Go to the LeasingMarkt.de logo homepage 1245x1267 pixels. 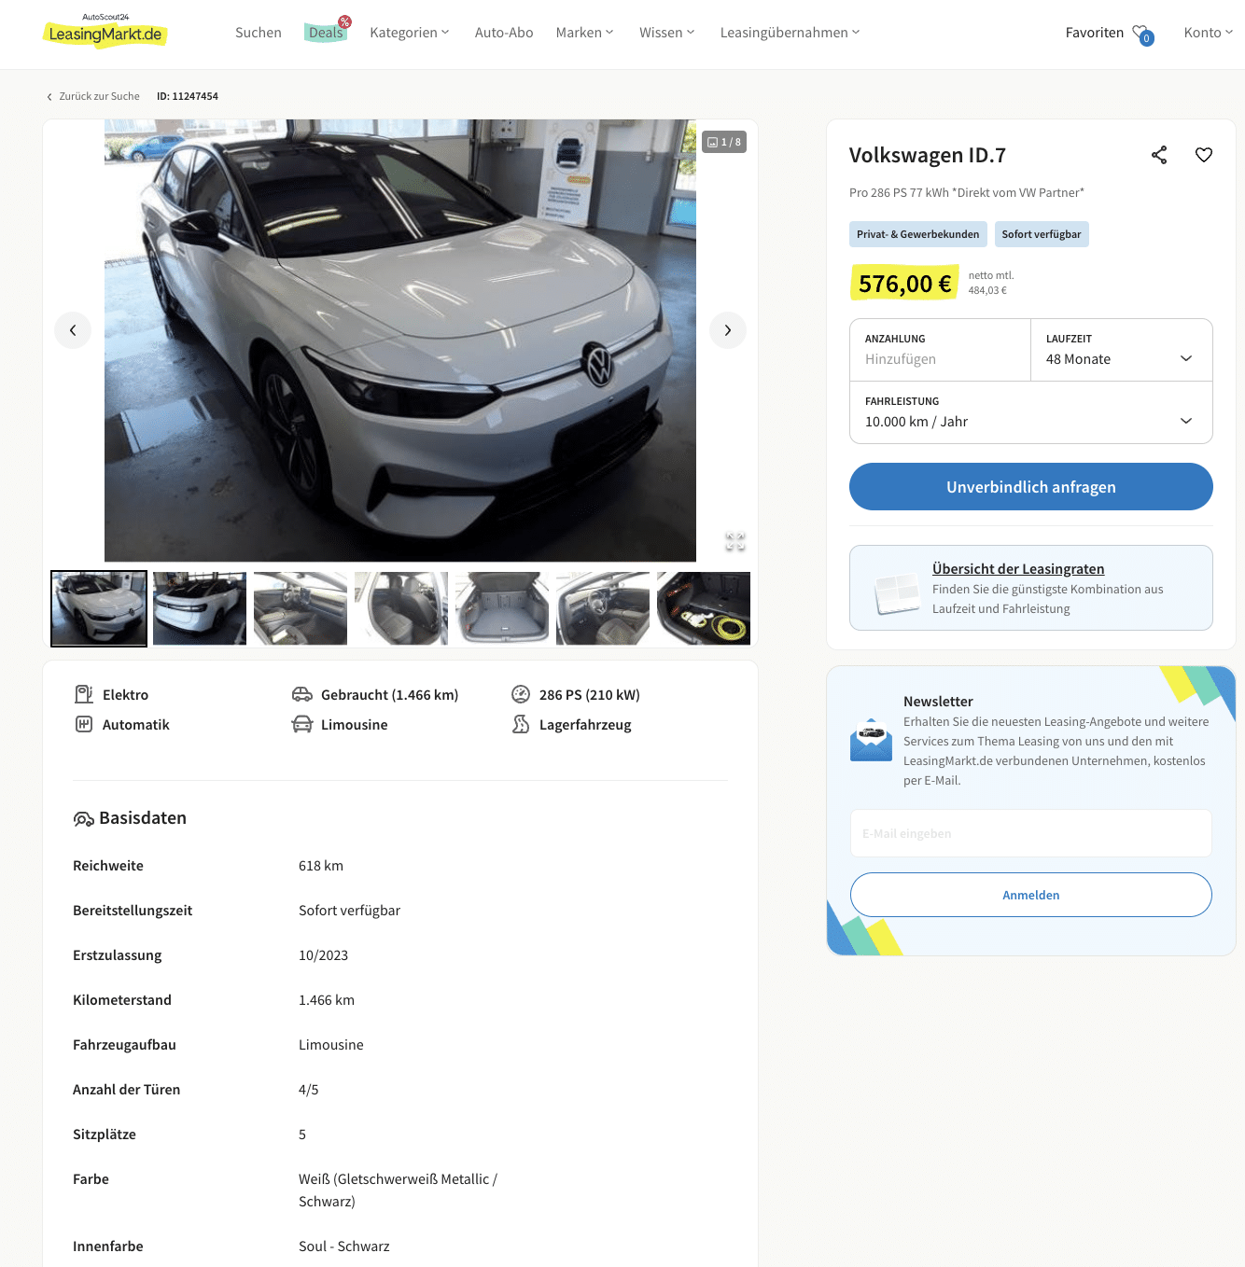(x=105, y=32)
